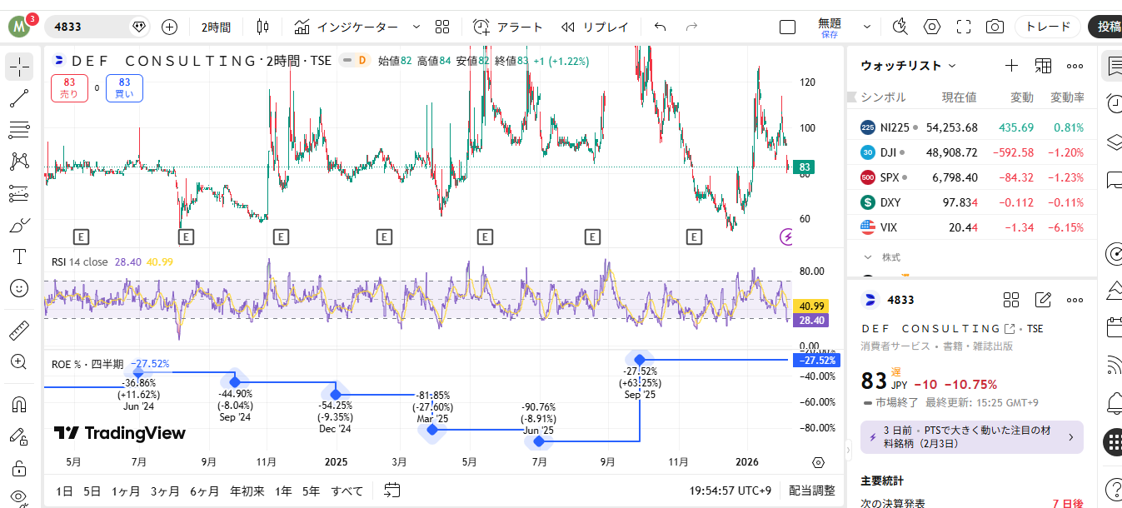
Task: Click the Sep '25 ROE data point
Action: tap(640, 360)
